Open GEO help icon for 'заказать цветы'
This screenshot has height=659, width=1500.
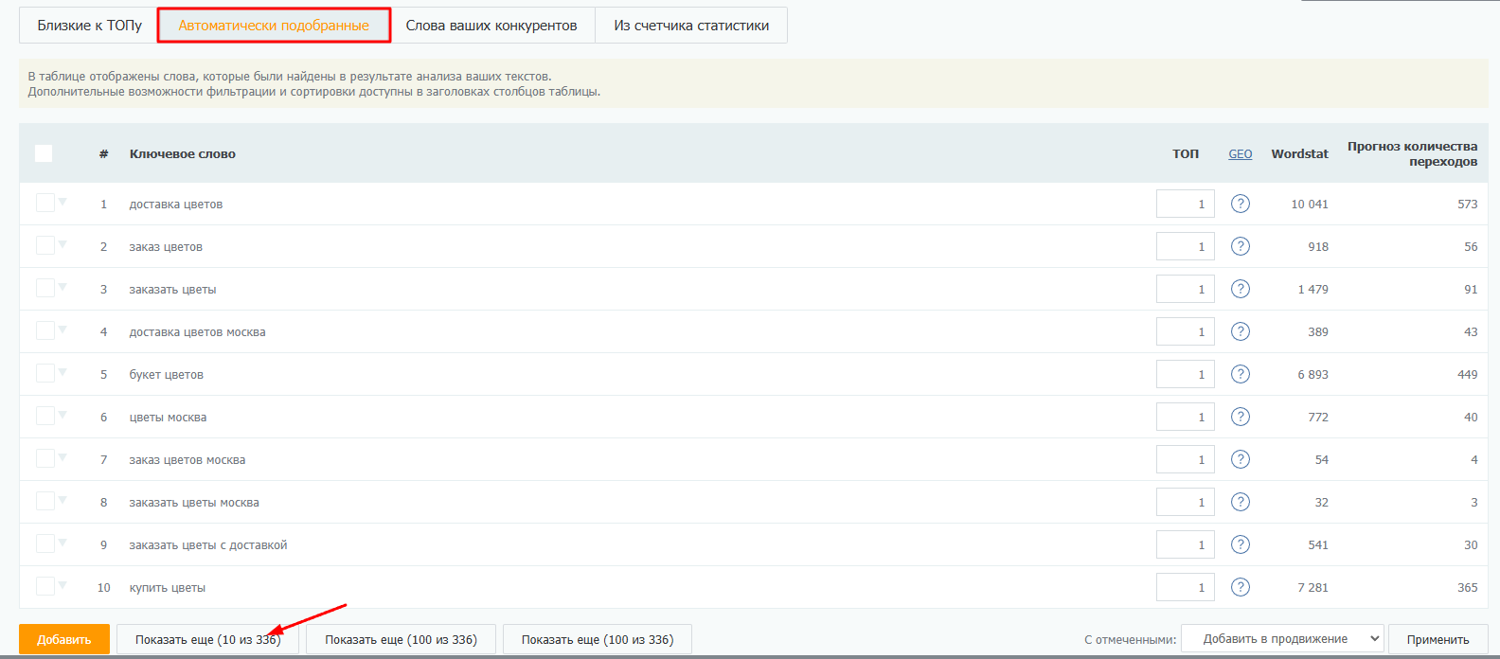(x=1240, y=289)
